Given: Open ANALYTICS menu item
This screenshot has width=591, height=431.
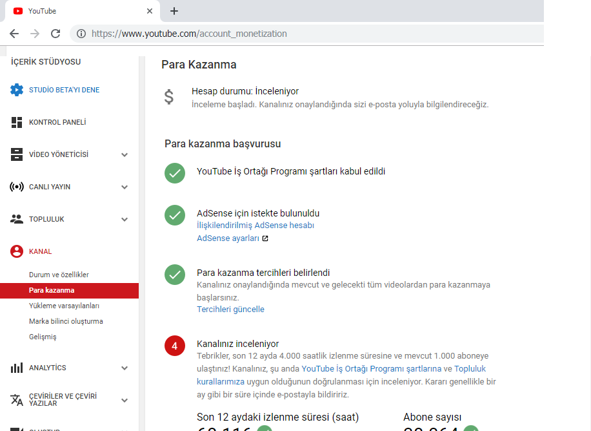Looking at the screenshot, I should coord(48,368).
